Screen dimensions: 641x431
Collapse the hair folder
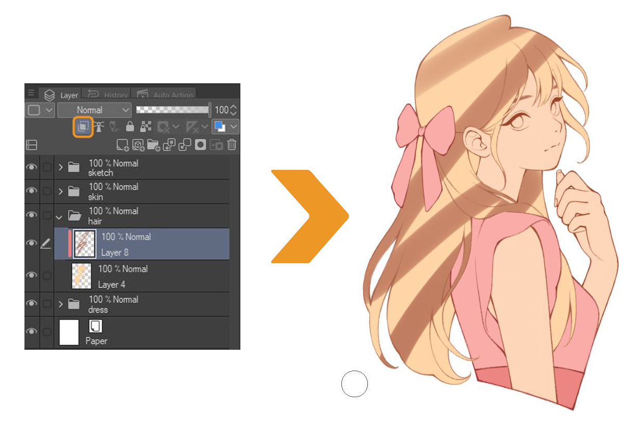click(x=60, y=217)
